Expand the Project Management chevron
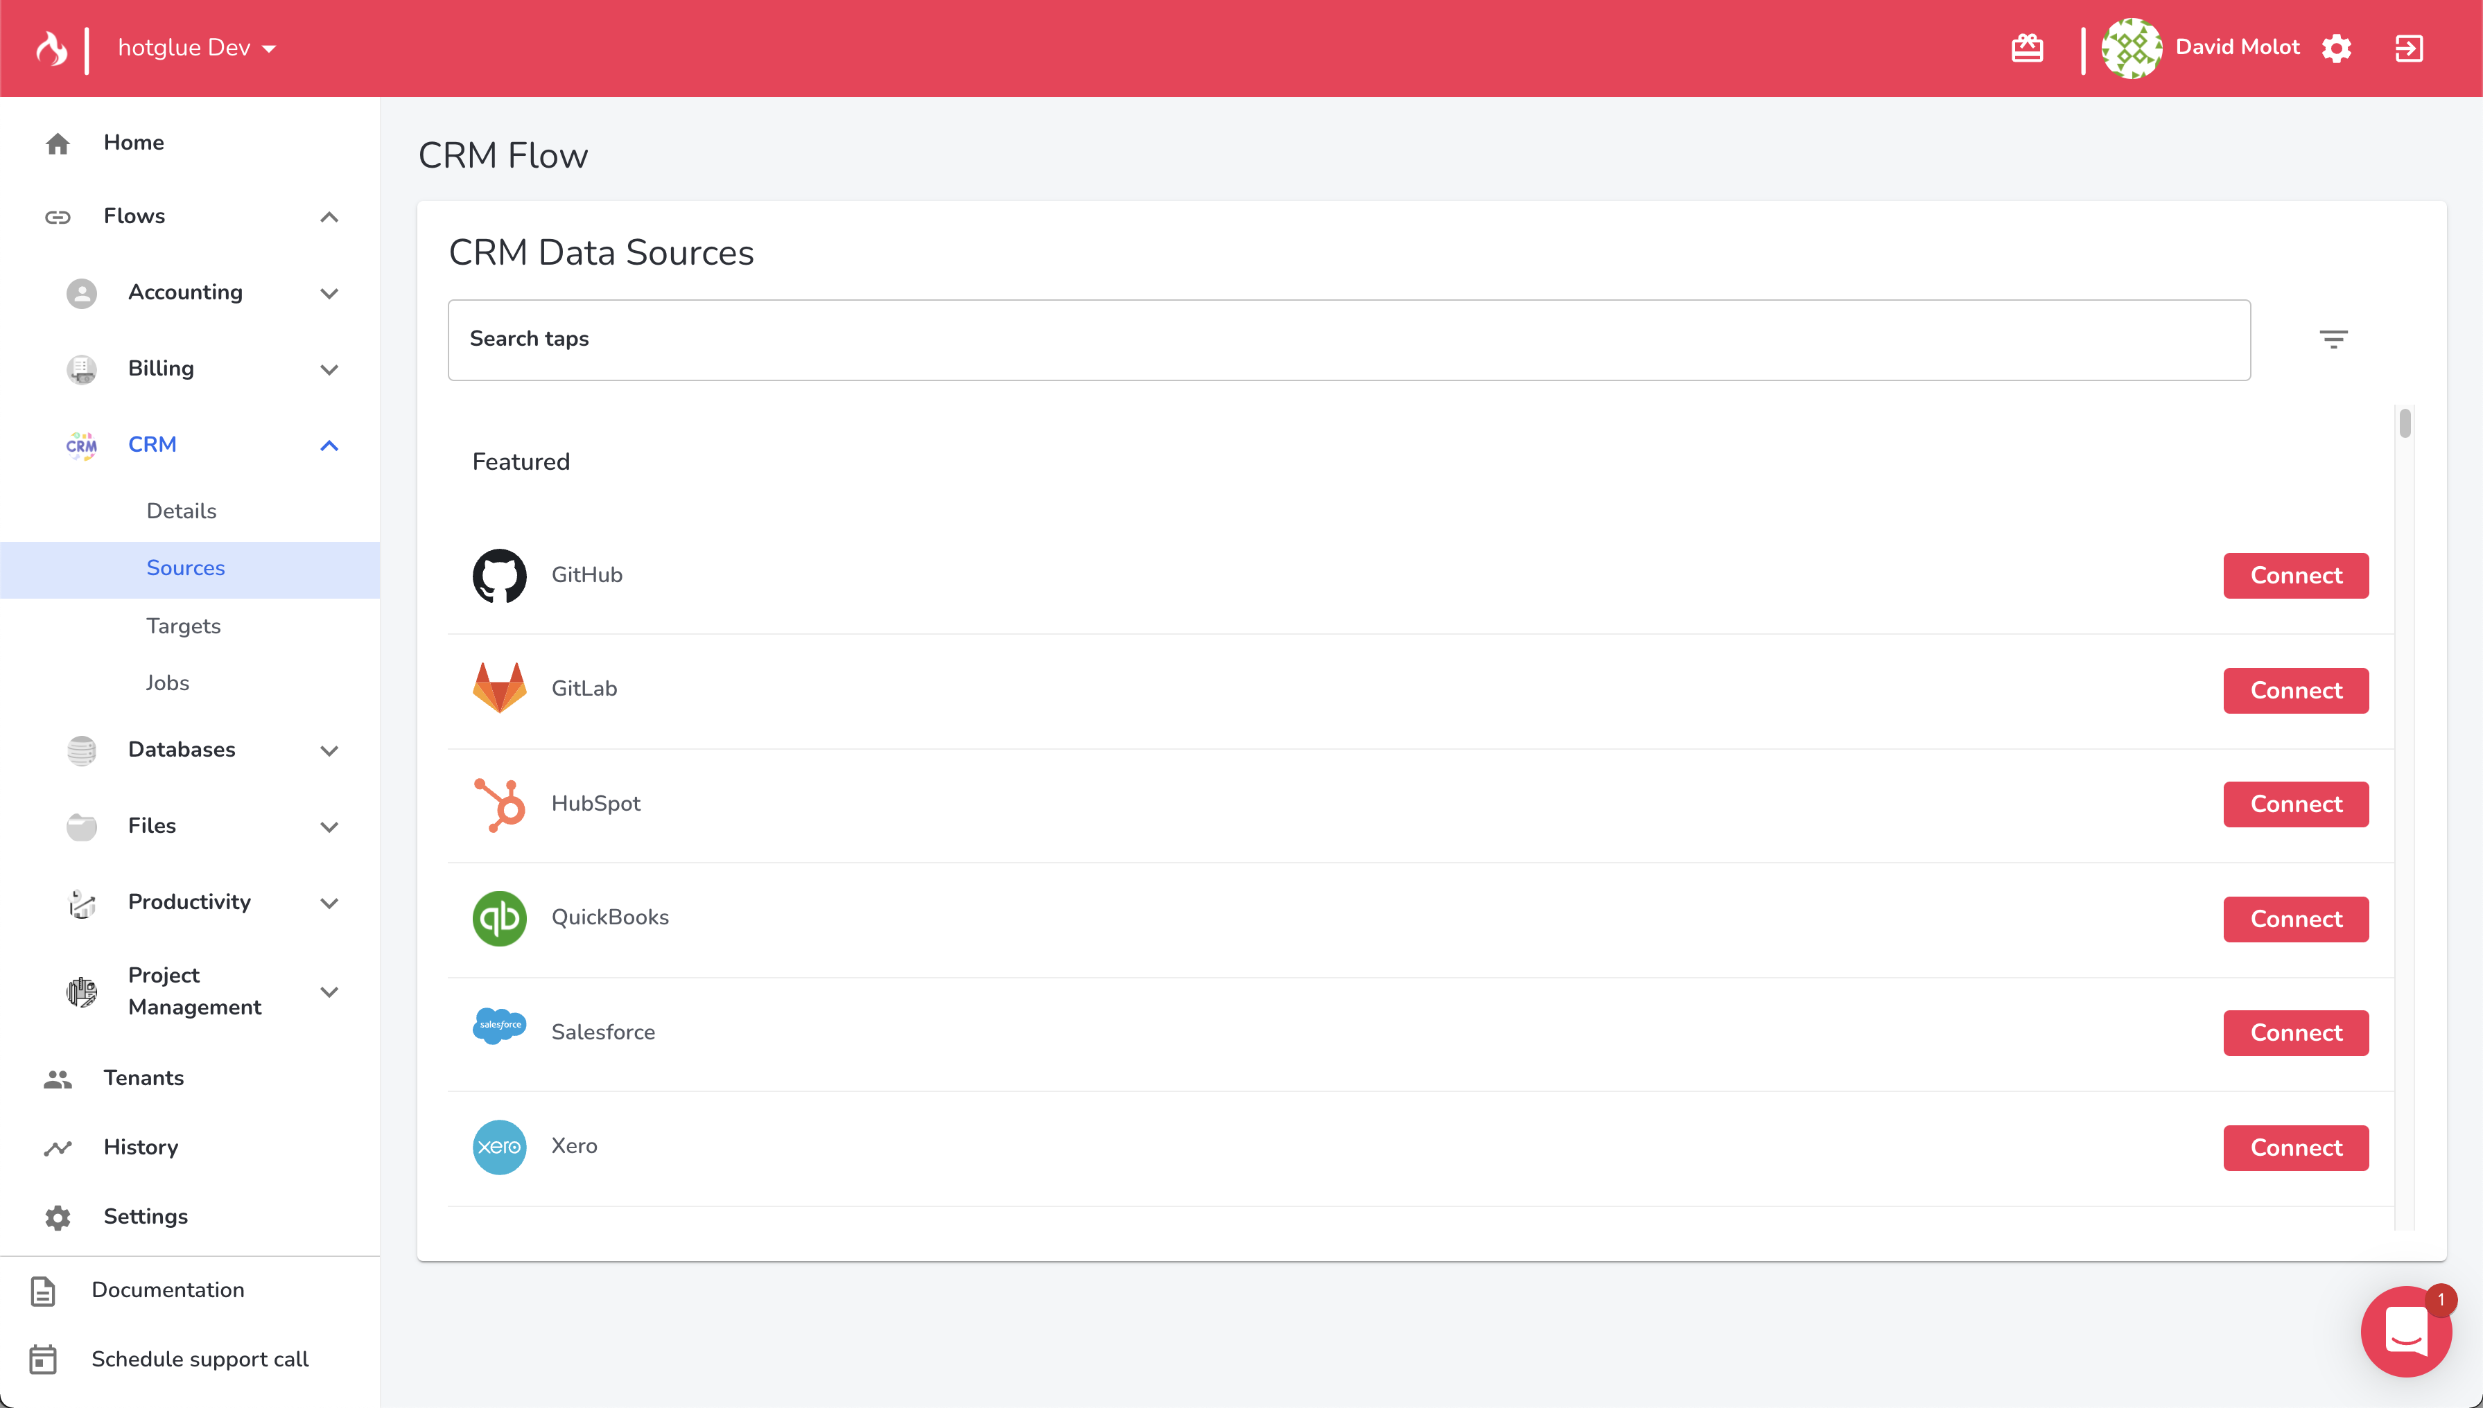 (329, 992)
